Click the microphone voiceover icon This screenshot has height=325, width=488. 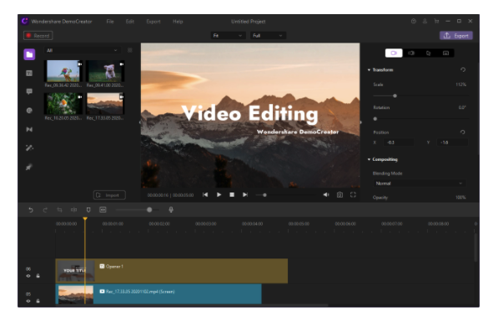click(171, 210)
